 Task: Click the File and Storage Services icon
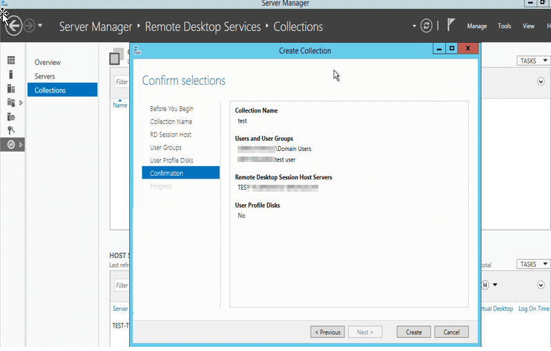11,103
